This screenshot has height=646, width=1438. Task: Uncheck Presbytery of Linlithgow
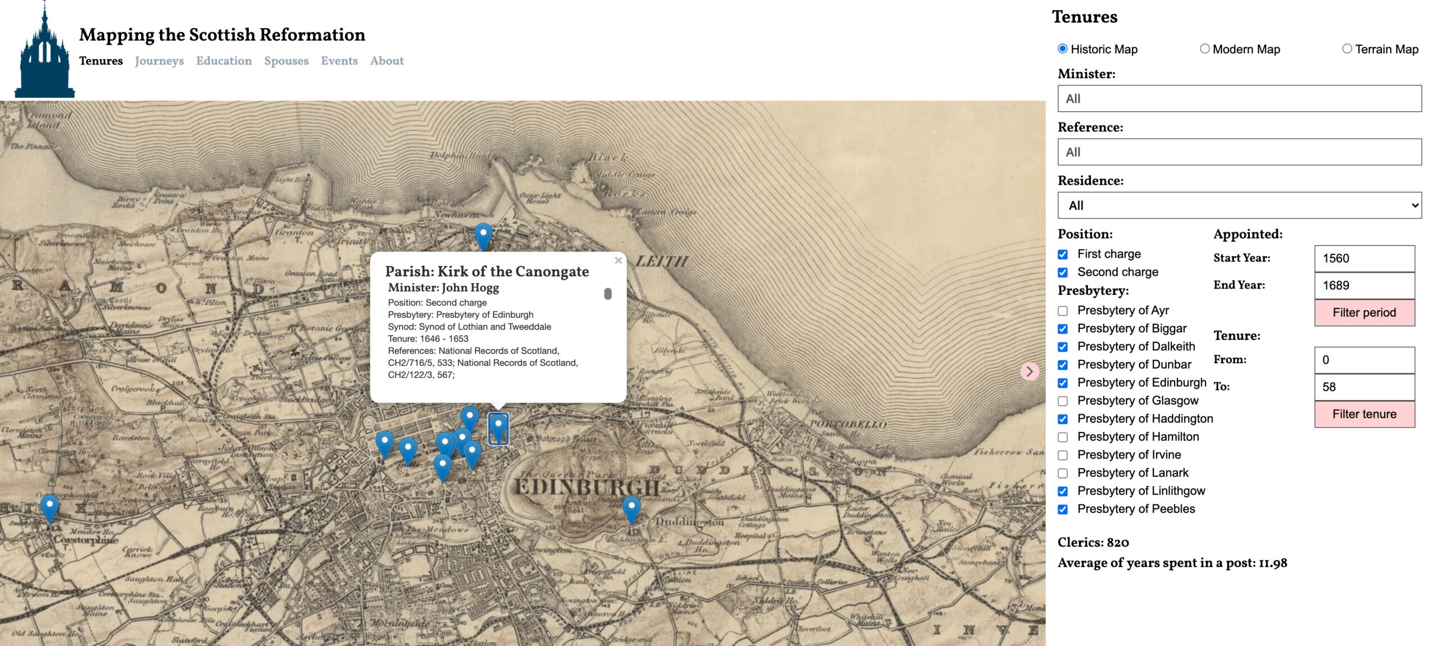tap(1063, 491)
